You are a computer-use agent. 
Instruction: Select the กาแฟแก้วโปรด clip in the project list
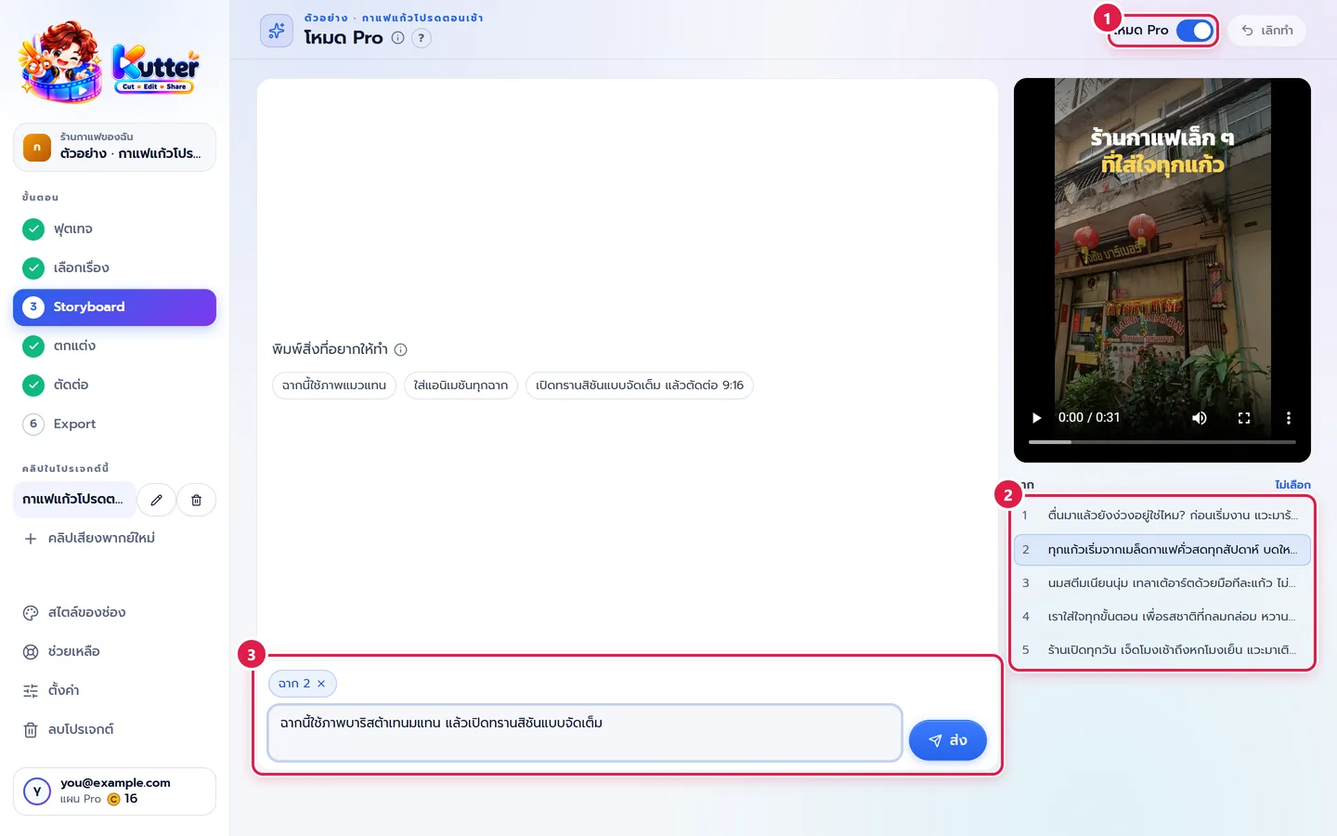74,500
